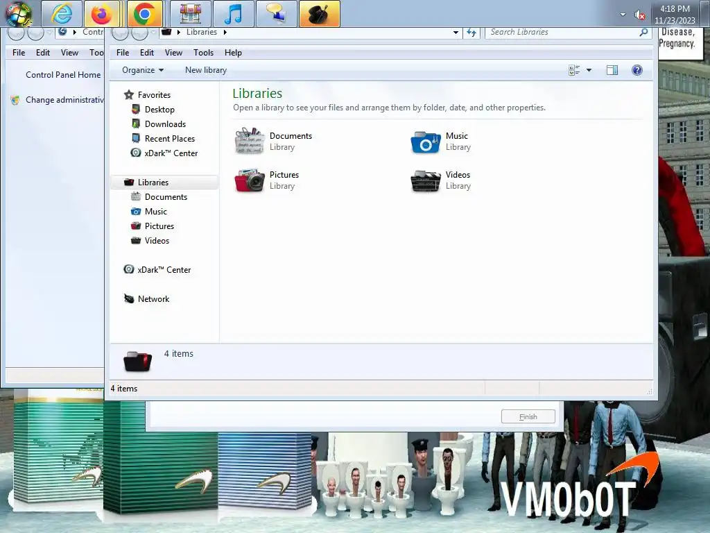Click the Libraries breadcrumb in address bar
The height and width of the screenshot is (533, 710).
tap(202, 32)
